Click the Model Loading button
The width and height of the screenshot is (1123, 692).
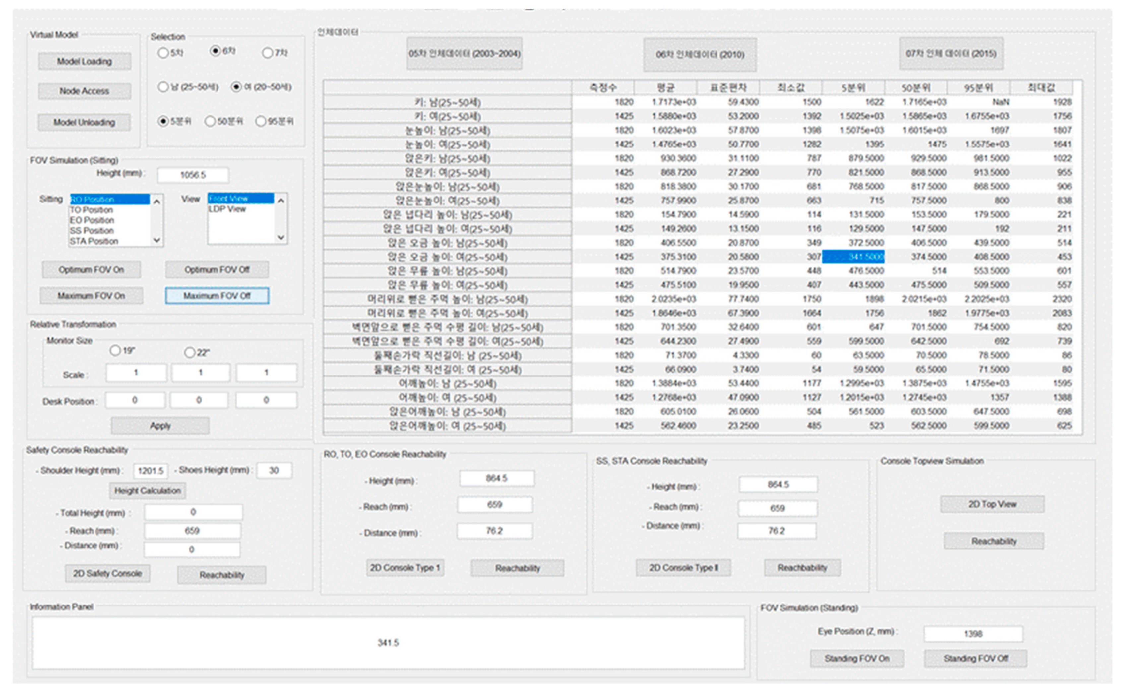(84, 61)
